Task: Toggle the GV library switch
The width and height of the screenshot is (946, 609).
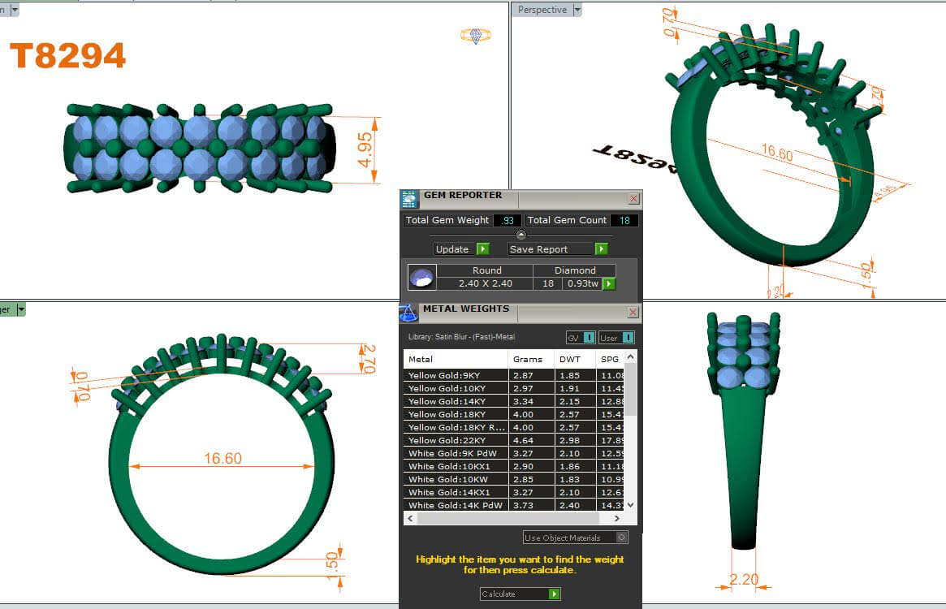Action: click(589, 338)
